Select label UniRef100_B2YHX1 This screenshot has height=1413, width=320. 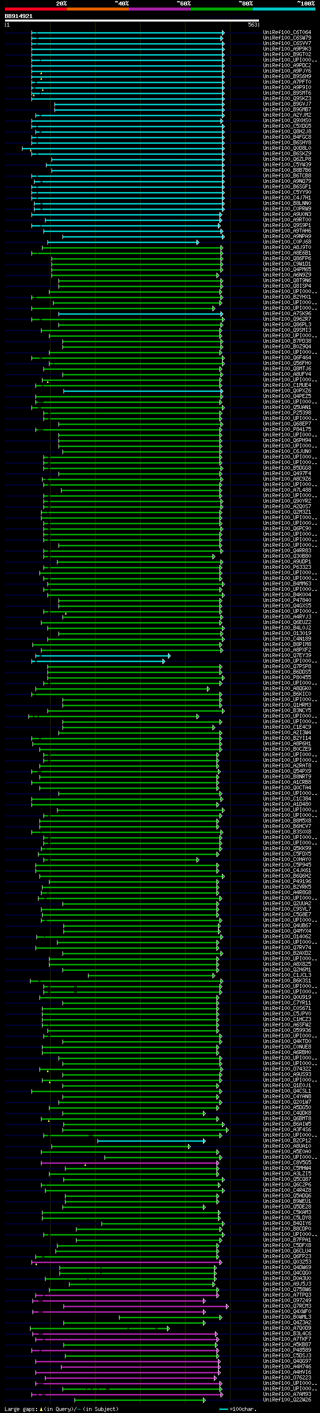tap(287, 297)
